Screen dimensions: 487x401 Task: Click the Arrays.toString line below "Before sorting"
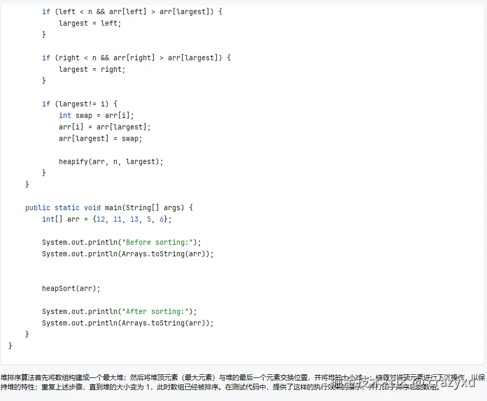point(128,254)
